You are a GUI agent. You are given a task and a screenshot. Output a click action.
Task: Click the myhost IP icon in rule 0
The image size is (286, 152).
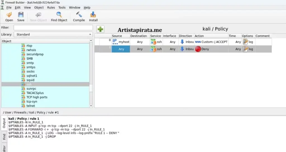[115, 42]
